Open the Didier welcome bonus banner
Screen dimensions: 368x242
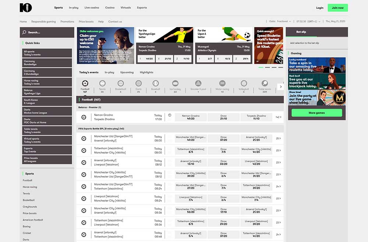point(106,45)
